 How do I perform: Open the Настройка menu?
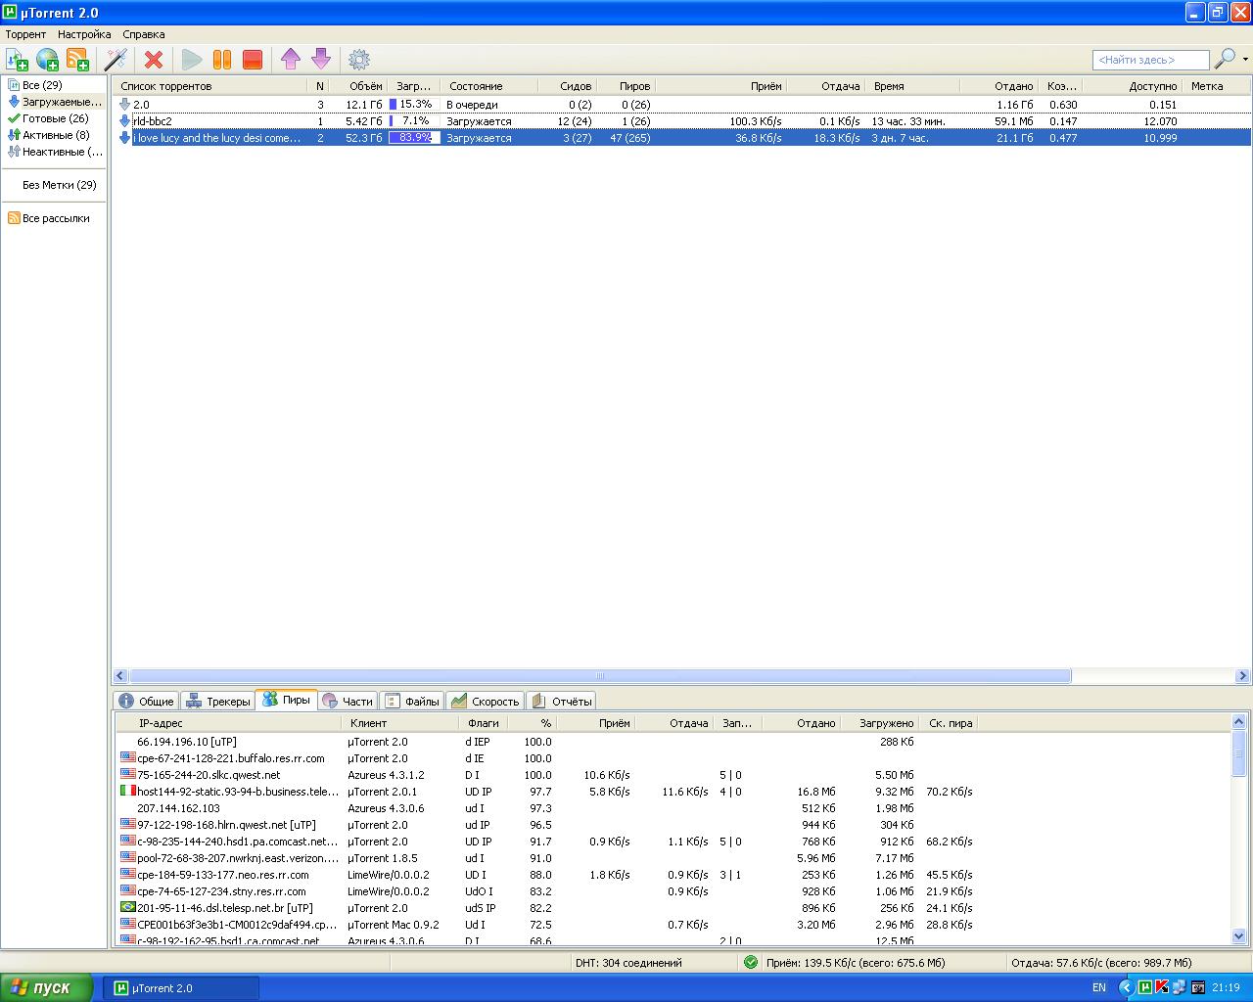click(84, 34)
